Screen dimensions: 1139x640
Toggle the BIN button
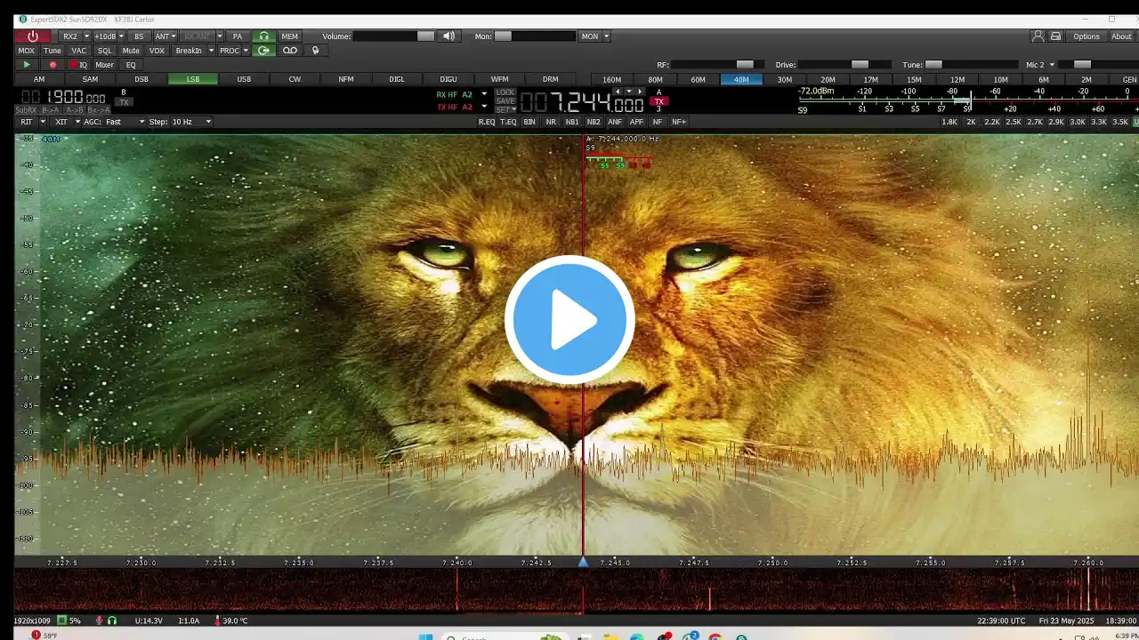tap(529, 122)
